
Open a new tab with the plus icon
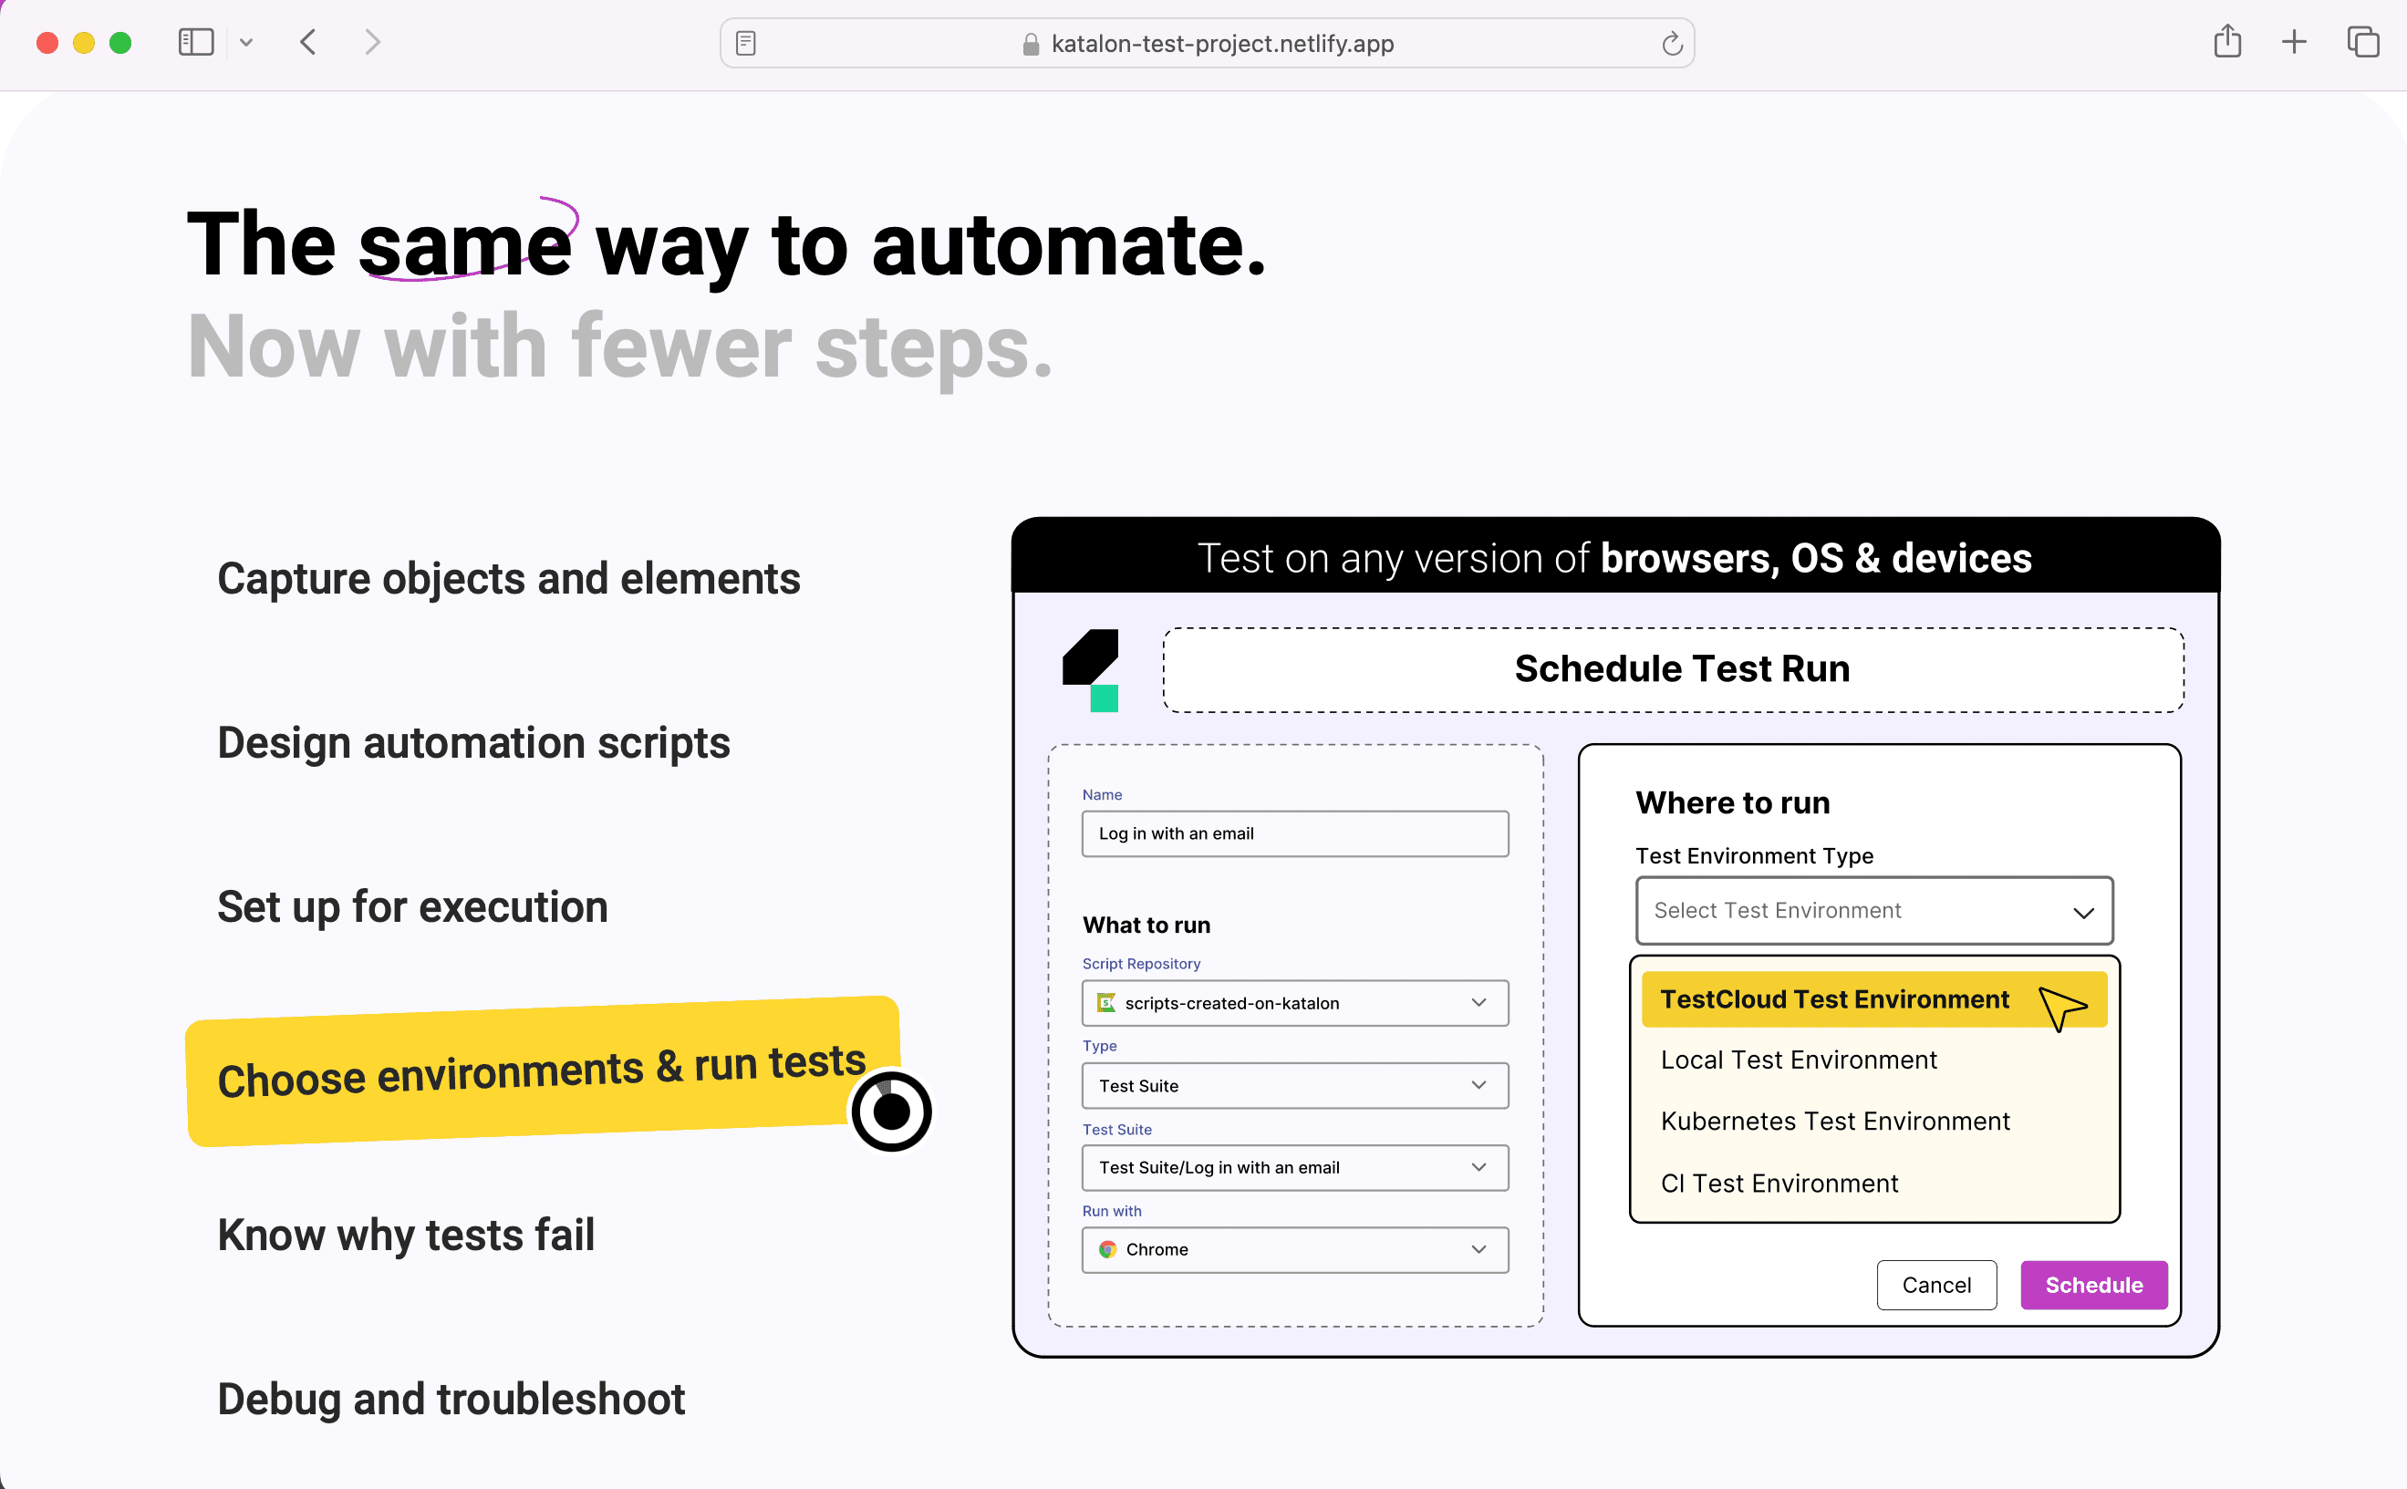(2294, 42)
